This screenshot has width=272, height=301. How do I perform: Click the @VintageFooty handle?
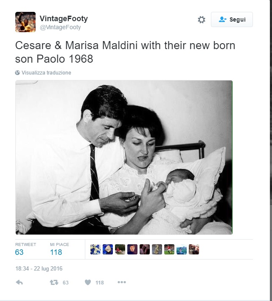pos(60,28)
